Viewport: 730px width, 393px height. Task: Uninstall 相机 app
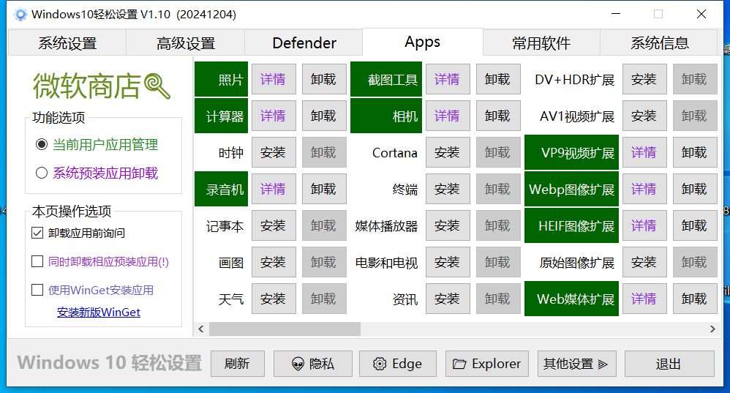[498, 116]
